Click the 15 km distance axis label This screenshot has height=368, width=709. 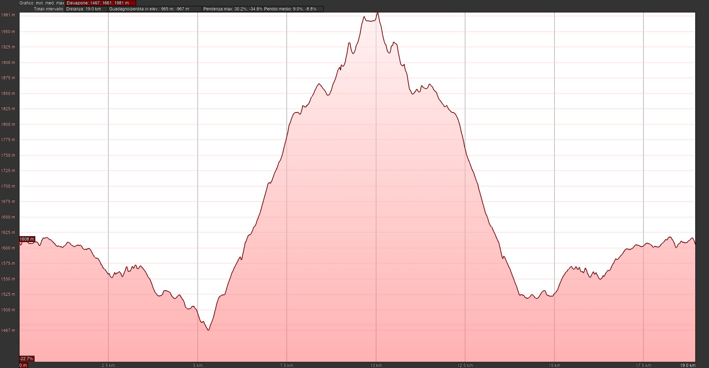point(554,365)
